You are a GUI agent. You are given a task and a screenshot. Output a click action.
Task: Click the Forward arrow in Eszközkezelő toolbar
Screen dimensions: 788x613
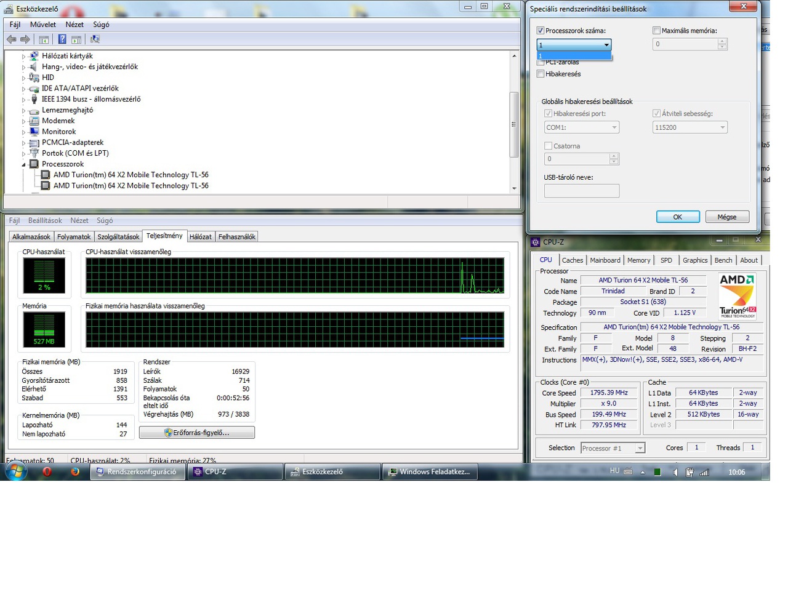[x=25, y=39]
